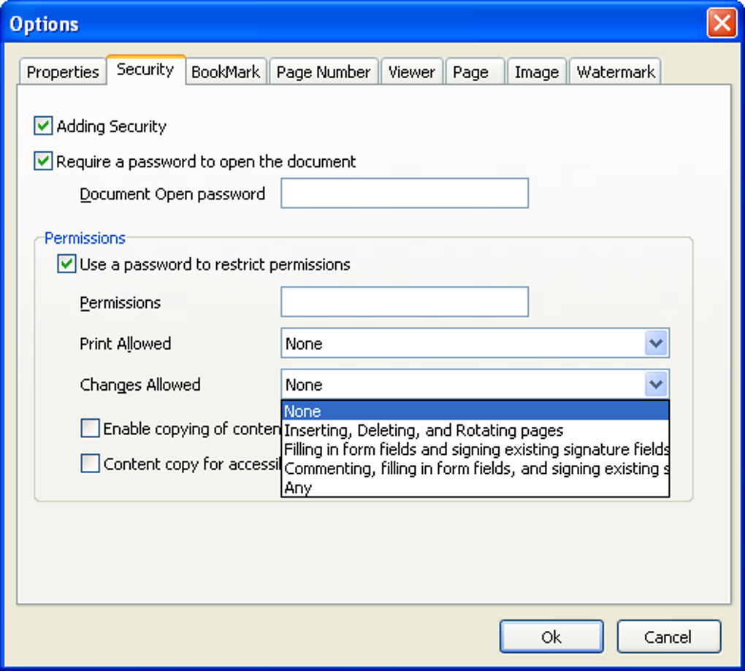This screenshot has width=745, height=671.
Task: Switch to the Page Number tab
Action: pyautogui.click(x=324, y=72)
